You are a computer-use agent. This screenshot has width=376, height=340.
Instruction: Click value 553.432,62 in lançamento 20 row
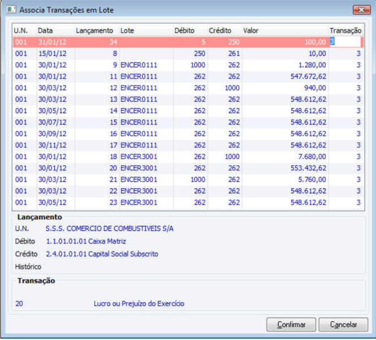(309, 168)
